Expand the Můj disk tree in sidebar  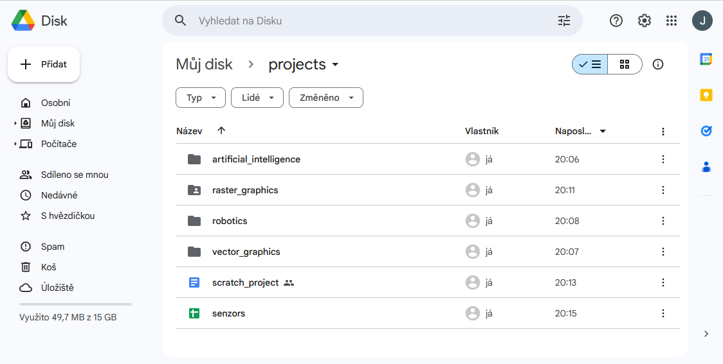pyautogui.click(x=15, y=123)
